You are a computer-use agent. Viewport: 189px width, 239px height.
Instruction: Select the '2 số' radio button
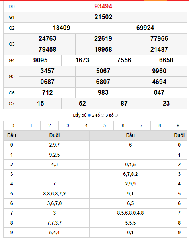tap(103, 115)
